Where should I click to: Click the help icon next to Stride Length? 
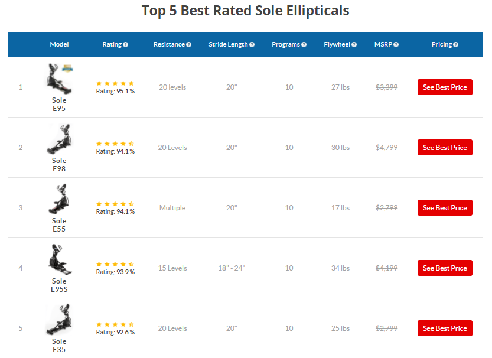(x=252, y=44)
